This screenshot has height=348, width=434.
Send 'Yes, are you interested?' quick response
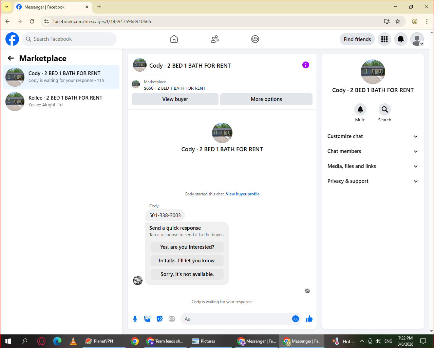point(187,247)
